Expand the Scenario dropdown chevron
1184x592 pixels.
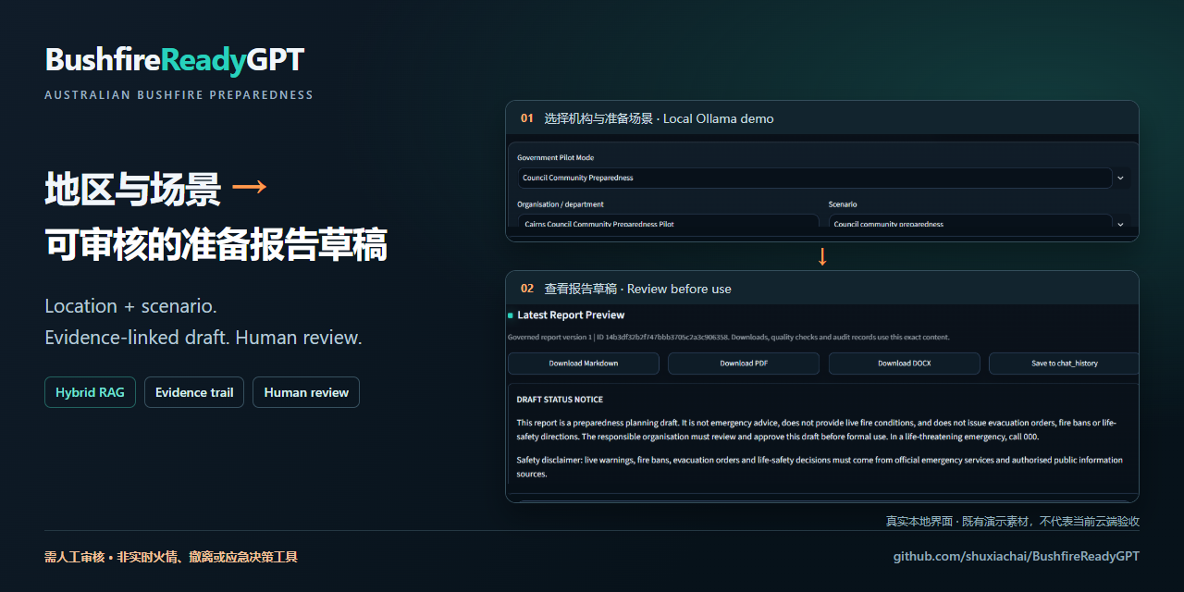tap(1120, 224)
